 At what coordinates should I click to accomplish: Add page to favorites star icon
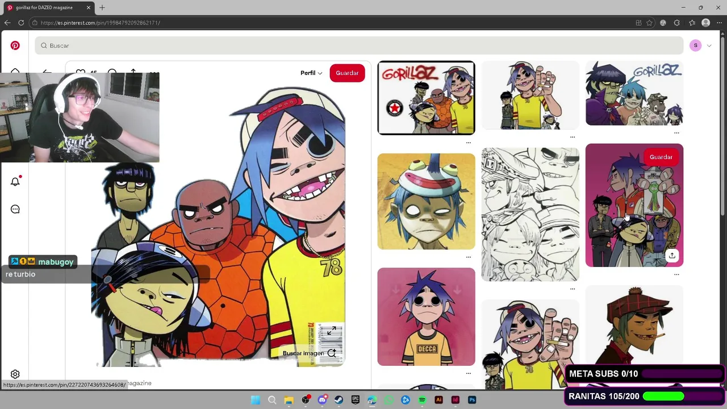[649, 23]
